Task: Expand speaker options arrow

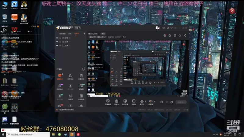Action: (154, 102)
